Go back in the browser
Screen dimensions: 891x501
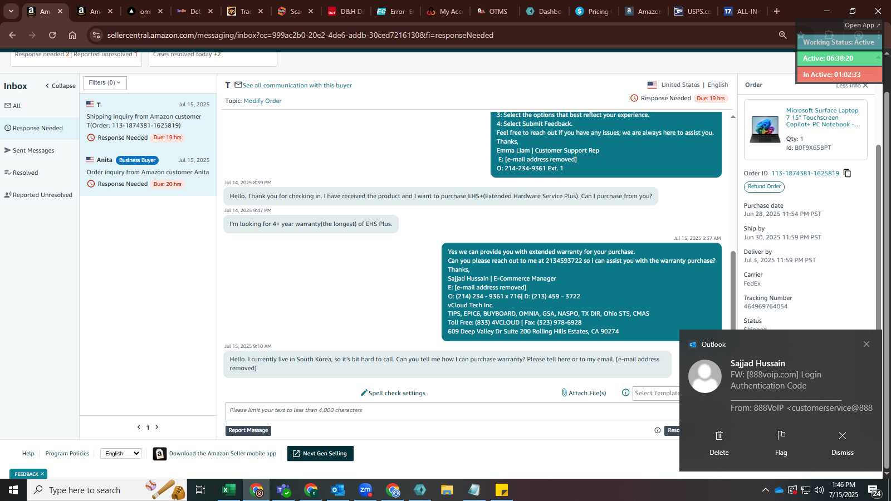click(x=12, y=35)
